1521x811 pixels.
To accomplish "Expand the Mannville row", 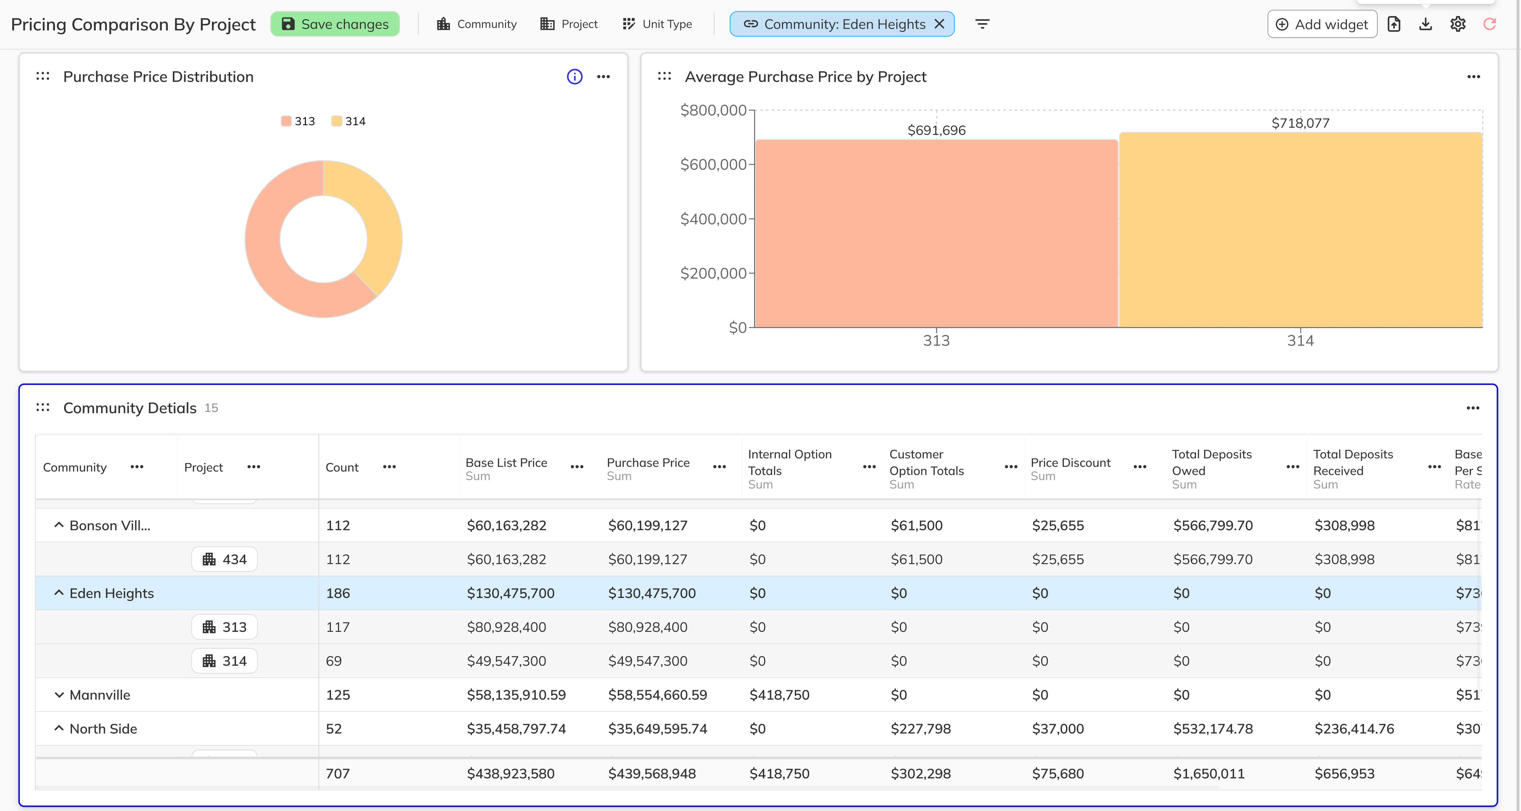I will (x=59, y=695).
